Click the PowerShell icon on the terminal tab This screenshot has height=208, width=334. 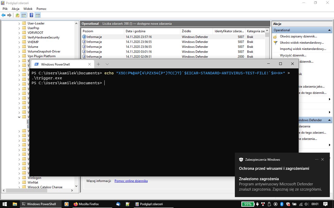37,64
